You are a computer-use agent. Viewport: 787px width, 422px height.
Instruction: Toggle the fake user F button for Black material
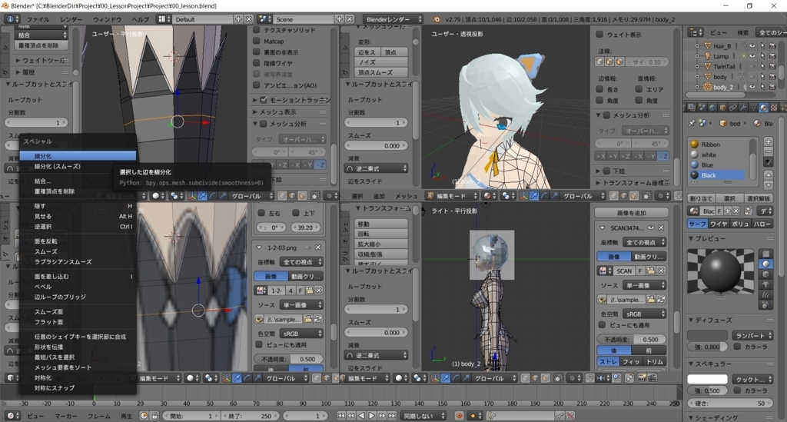(719, 211)
